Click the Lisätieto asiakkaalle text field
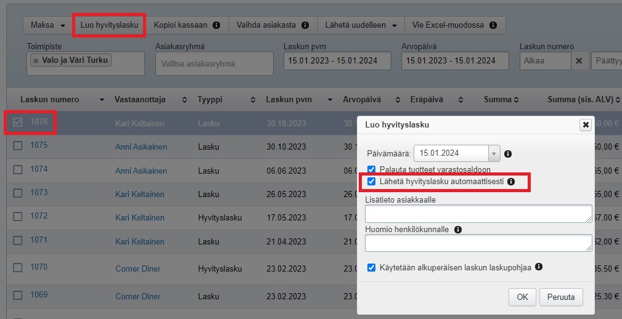This screenshot has height=319, width=622. 478,214
